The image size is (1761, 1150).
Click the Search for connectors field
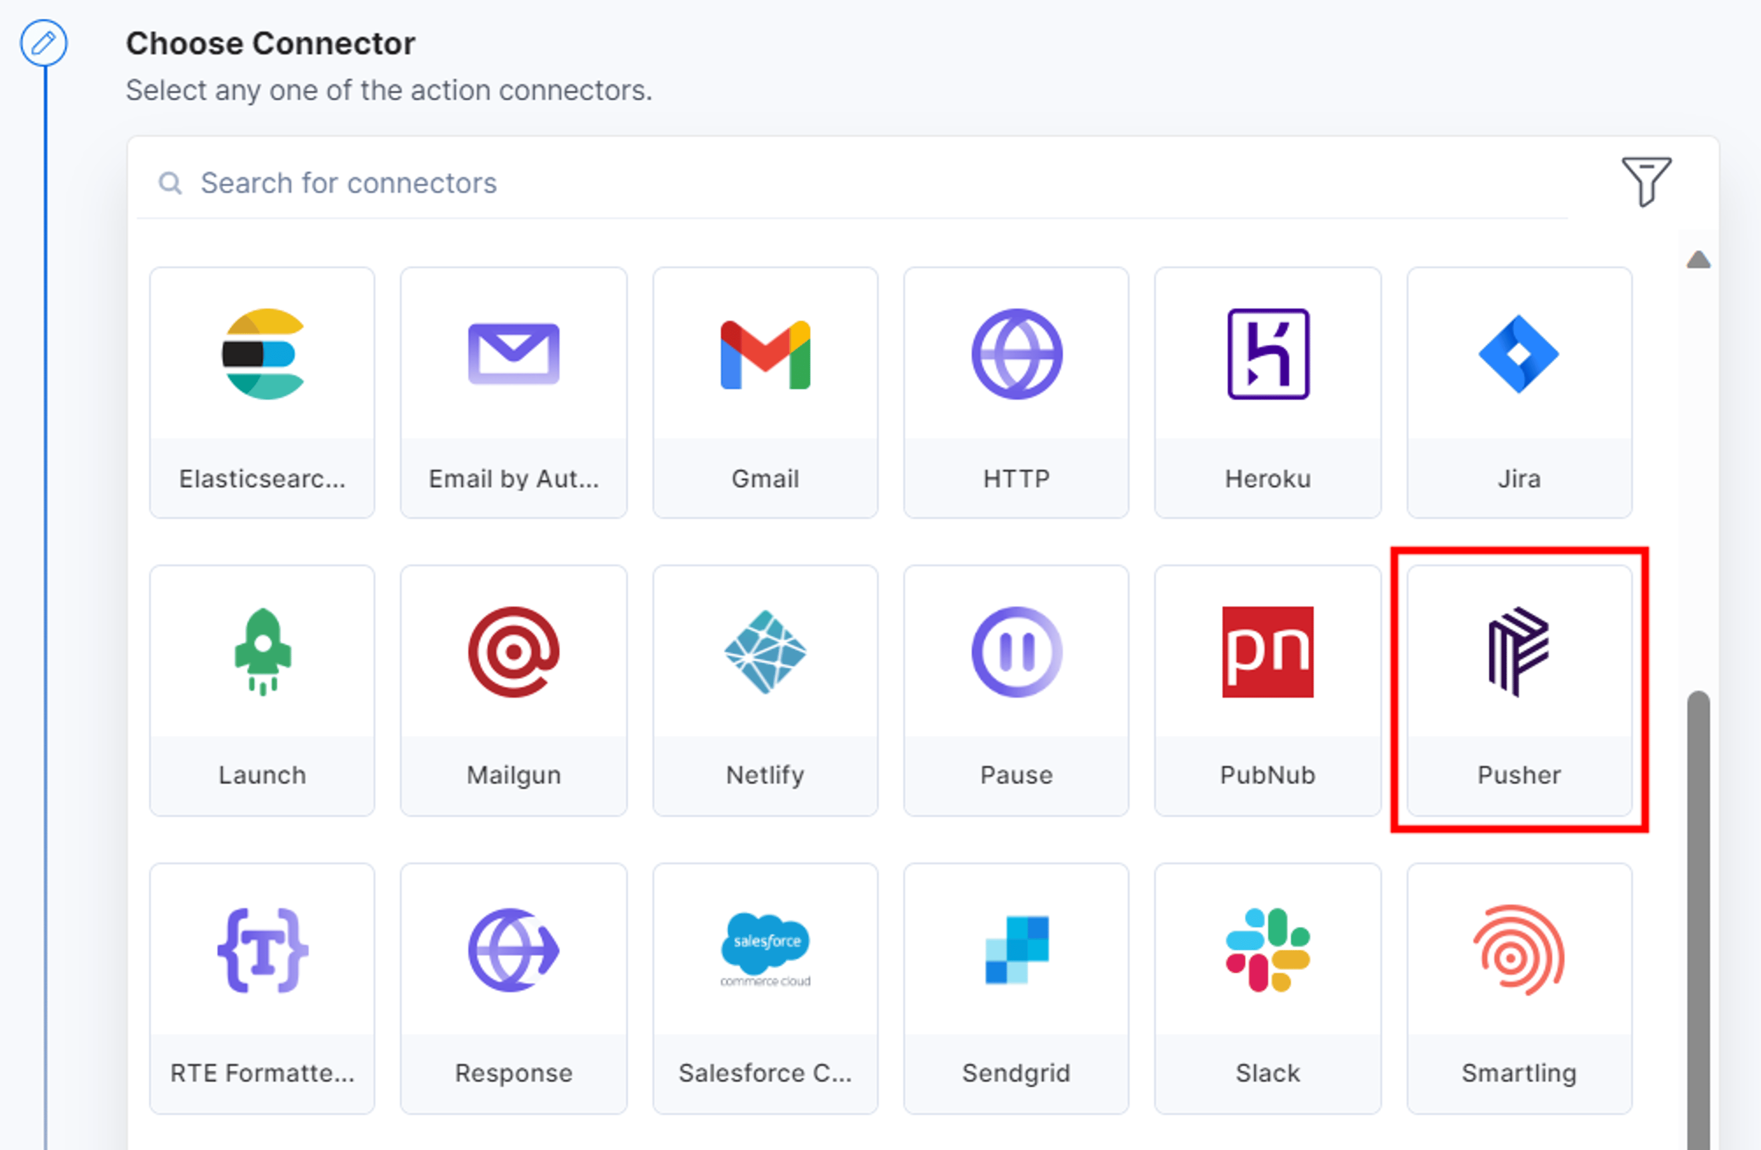click(x=851, y=183)
